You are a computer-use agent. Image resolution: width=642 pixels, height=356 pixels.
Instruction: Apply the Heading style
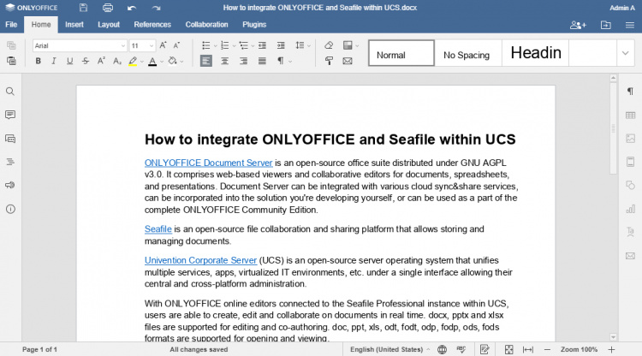(536, 53)
